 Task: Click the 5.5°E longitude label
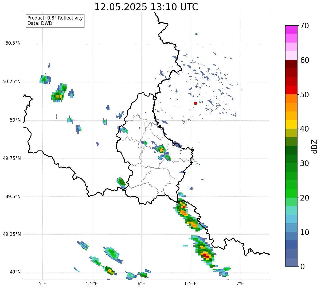click(92, 283)
